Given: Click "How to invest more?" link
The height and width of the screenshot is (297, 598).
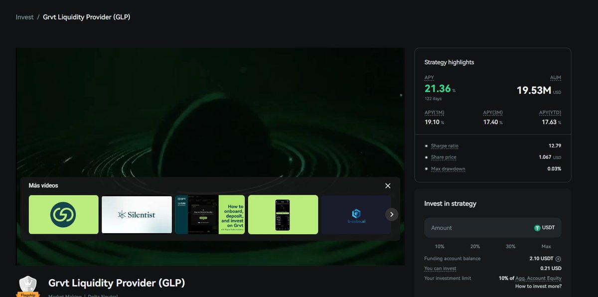Looking at the screenshot, I should point(538,286).
